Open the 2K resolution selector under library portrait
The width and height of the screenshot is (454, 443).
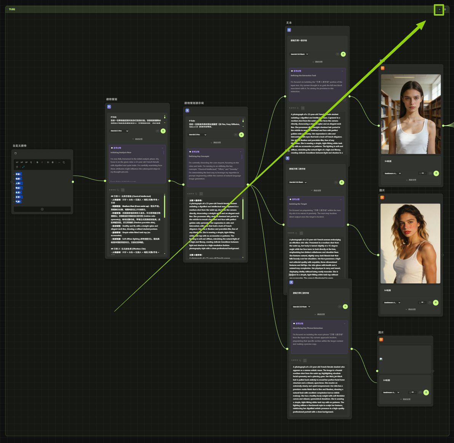pyautogui.click(x=422, y=173)
